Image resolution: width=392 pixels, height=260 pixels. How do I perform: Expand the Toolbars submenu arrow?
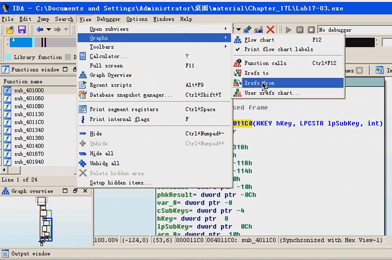click(225, 46)
